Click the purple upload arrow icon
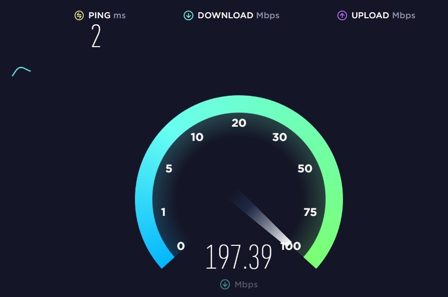448x297 pixels. (x=342, y=15)
